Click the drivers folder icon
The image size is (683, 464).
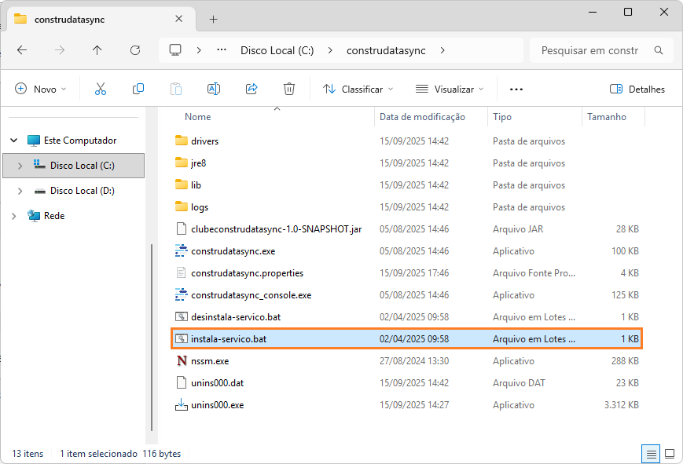182,141
